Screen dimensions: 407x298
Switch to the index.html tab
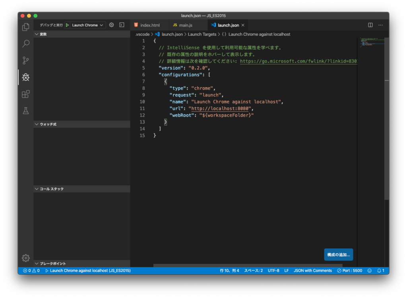pyautogui.click(x=150, y=25)
